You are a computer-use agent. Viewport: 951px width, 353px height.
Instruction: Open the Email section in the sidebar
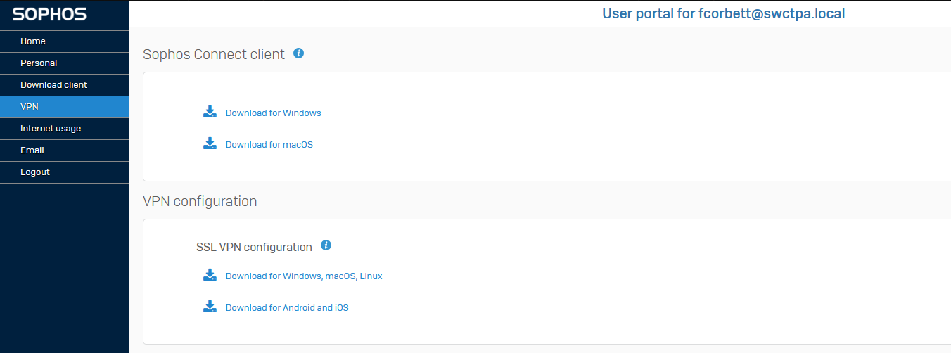[x=65, y=150]
